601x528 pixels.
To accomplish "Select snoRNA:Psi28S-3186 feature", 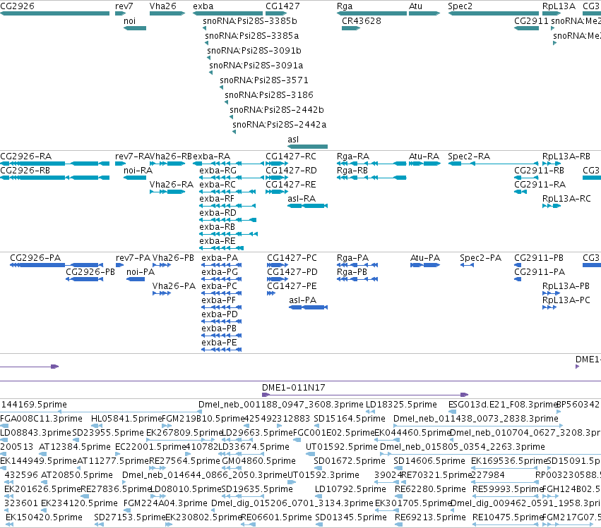I will [x=226, y=102].
